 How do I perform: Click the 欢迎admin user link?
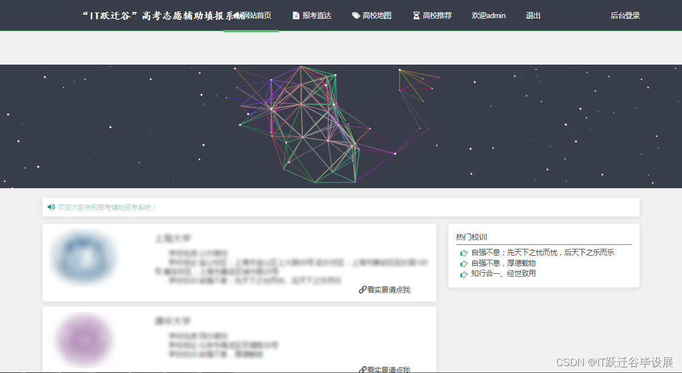pos(489,15)
